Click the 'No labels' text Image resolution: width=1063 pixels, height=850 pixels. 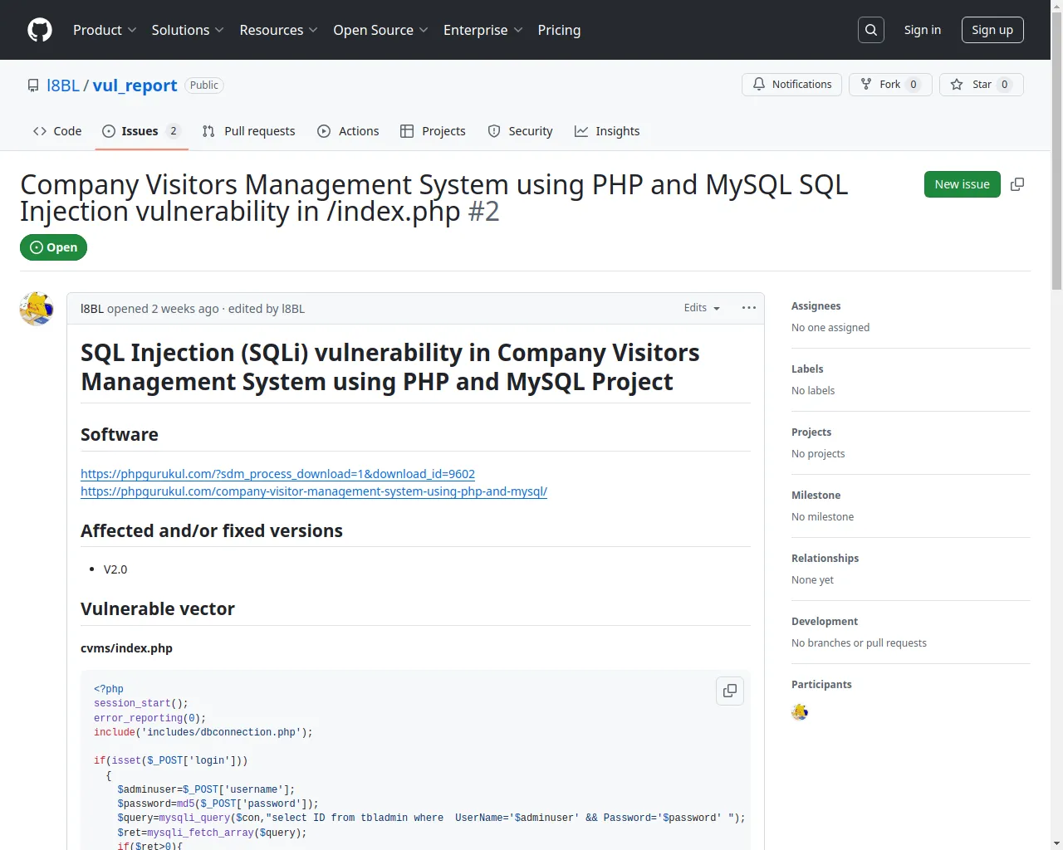coord(813,391)
